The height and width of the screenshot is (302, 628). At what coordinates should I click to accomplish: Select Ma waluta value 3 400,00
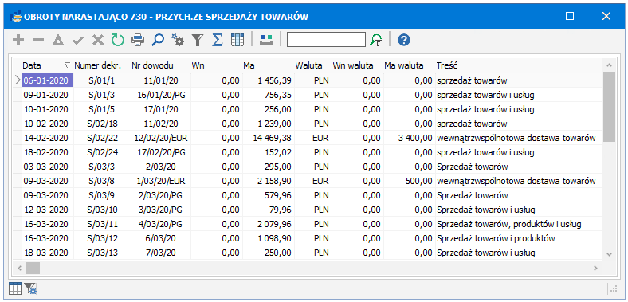tap(410, 138)
